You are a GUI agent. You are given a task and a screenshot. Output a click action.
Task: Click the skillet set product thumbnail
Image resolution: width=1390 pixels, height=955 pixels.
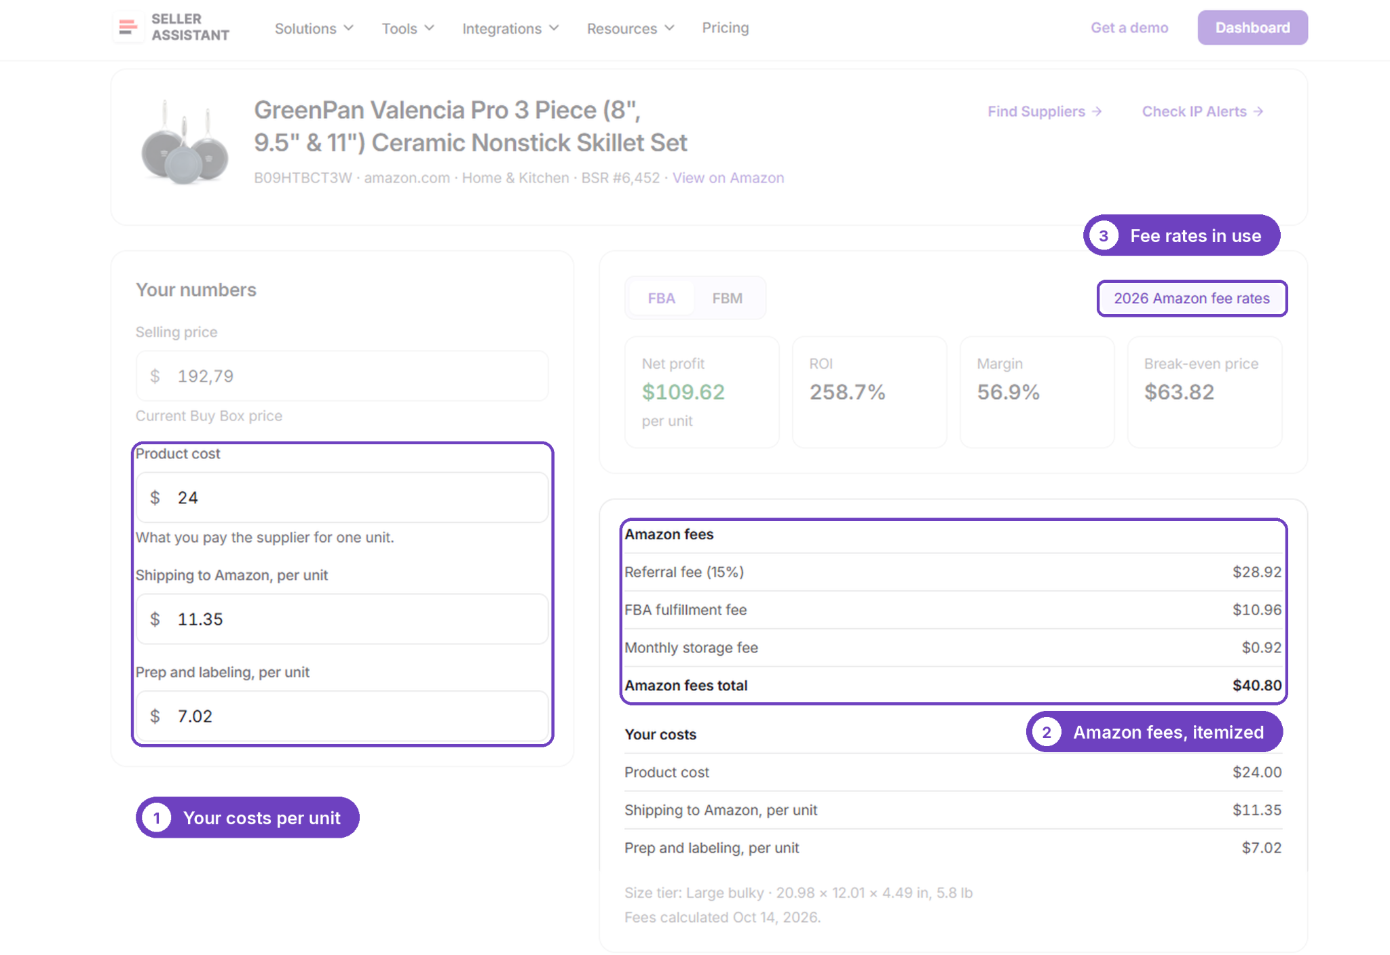[x=185, y=142]
